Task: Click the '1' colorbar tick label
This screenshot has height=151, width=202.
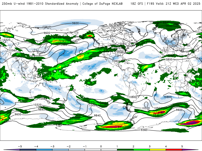Action: (117, 146)
